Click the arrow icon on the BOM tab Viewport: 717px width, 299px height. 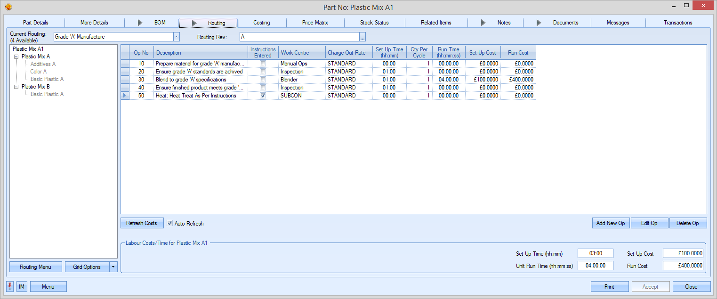pyautogui.click(x=140, y=23)
